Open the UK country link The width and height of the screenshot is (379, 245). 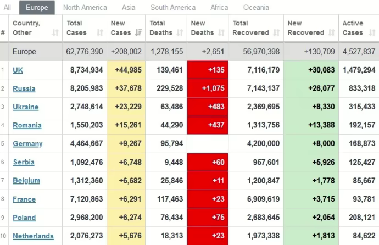18,70
